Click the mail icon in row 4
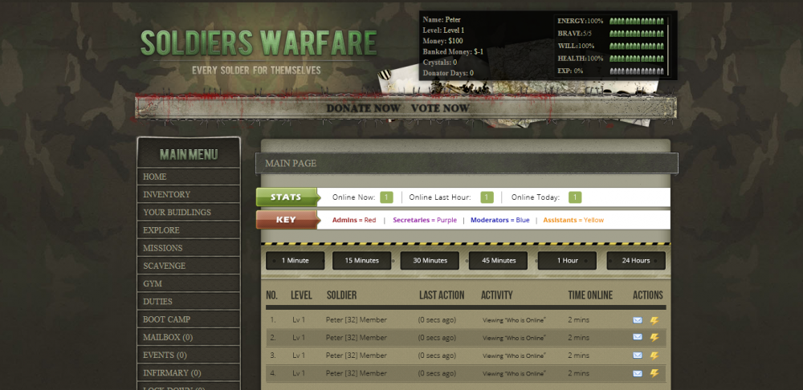The image size is (803, 390). 638,373
